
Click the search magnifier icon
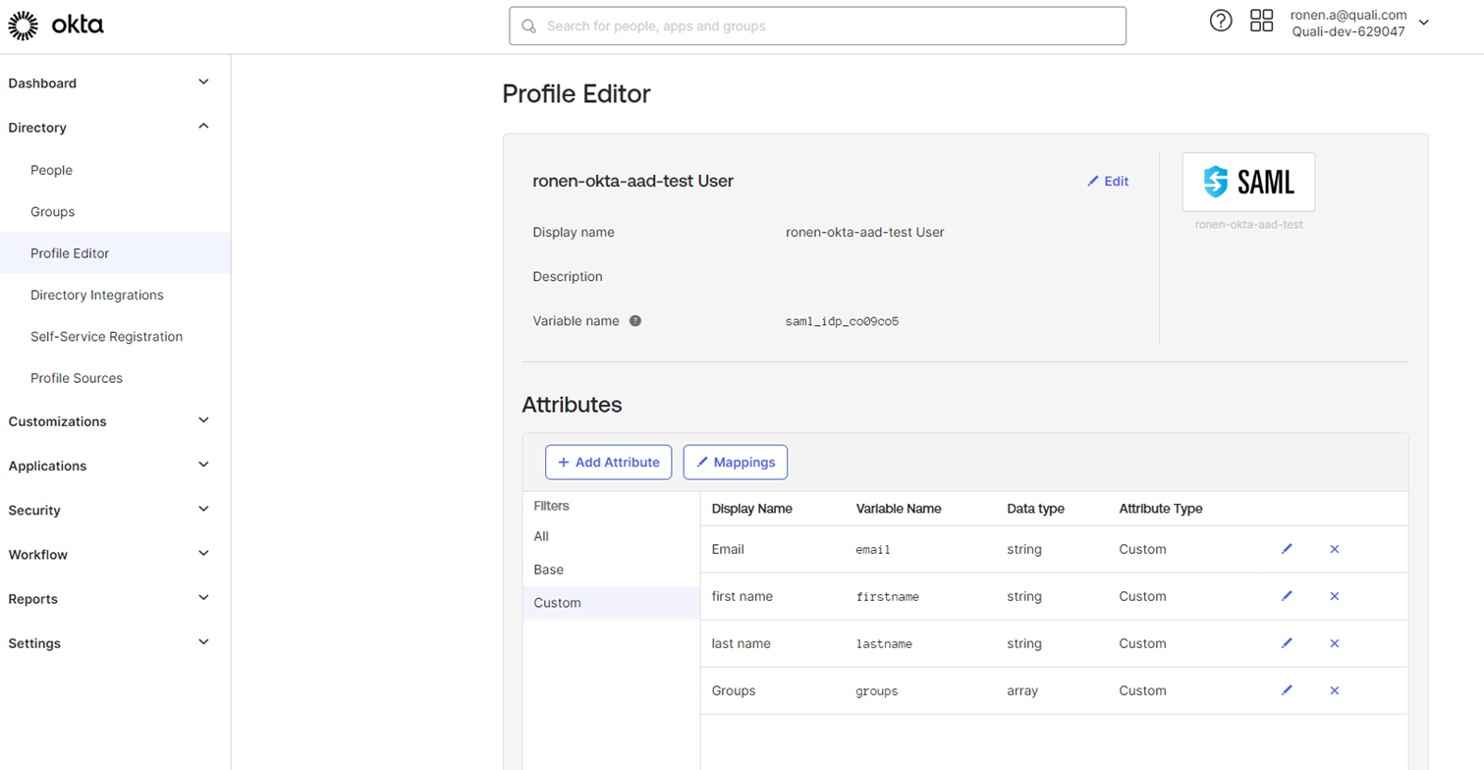(x=529, y=26)
